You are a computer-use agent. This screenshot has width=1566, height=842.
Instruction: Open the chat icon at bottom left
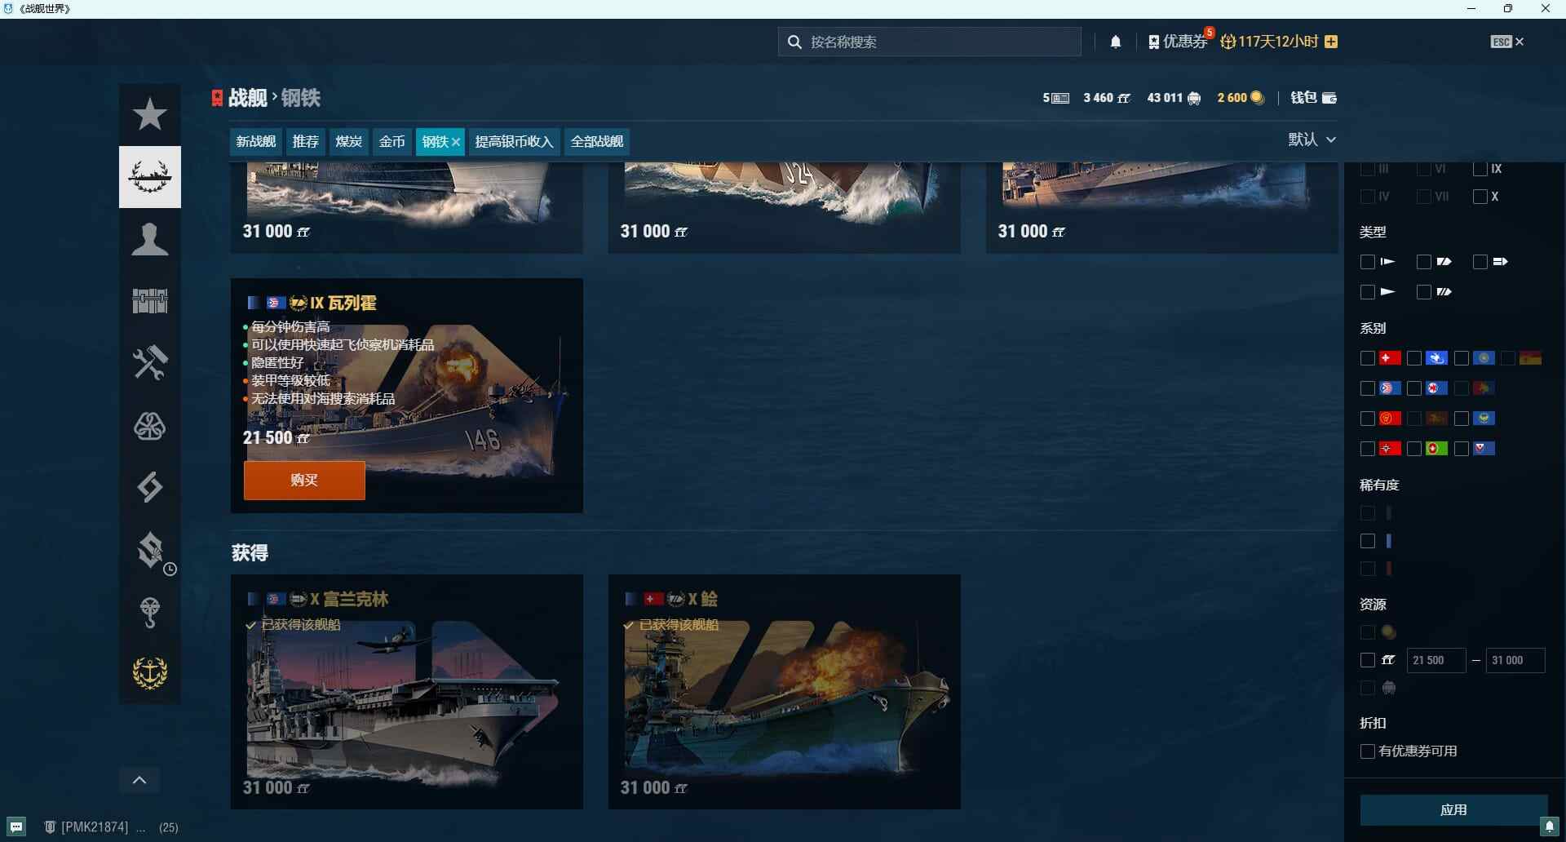16,826
